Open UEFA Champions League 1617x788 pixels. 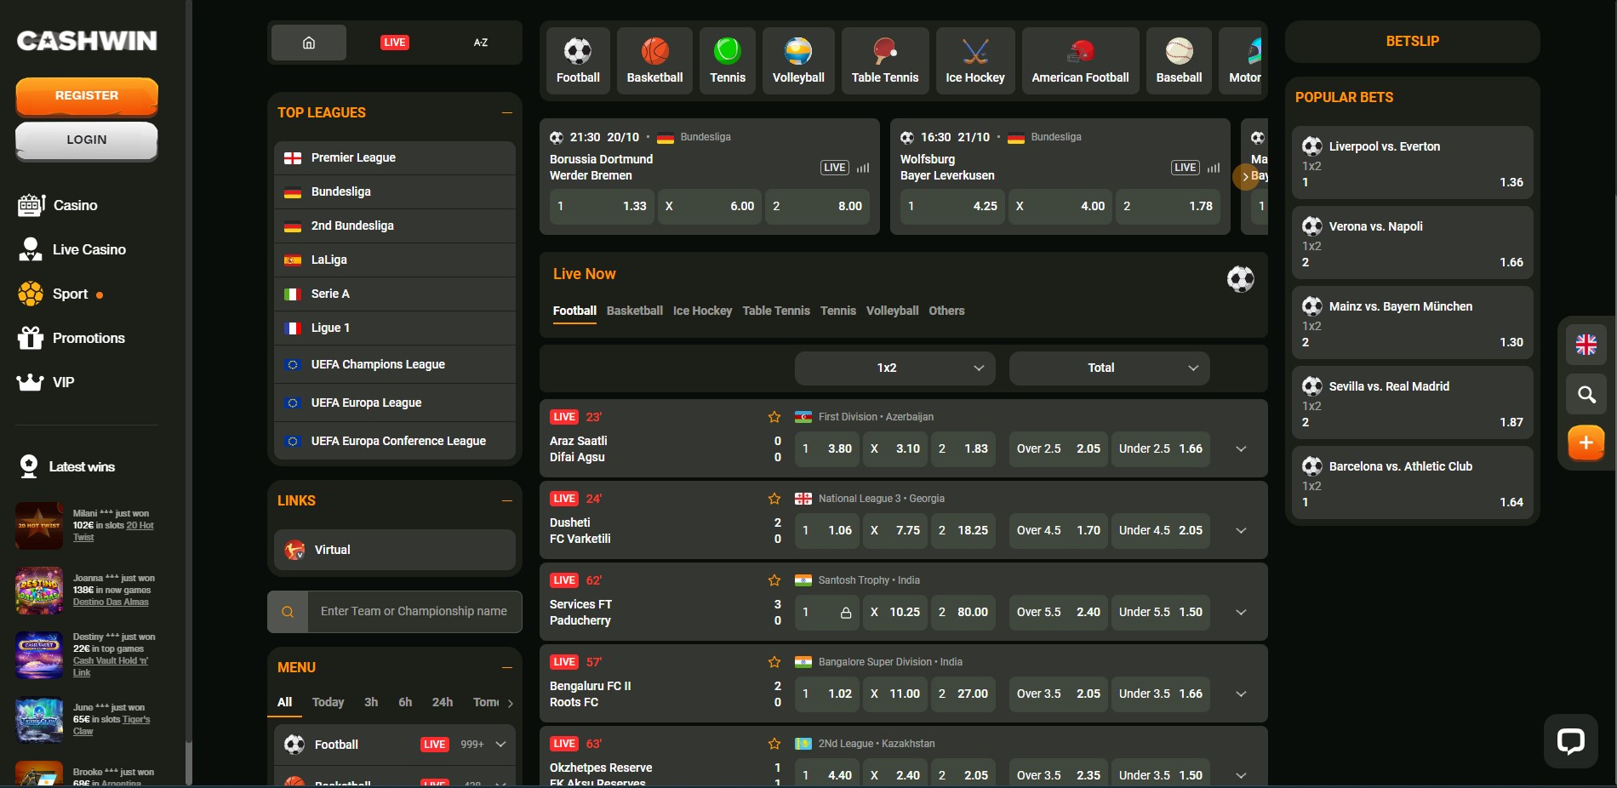tap(395, 364)
